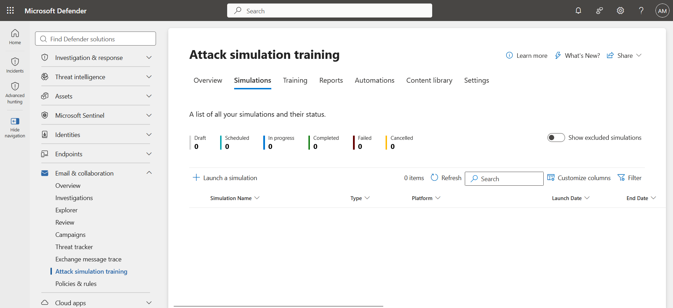
Task: Click the horizontal scrollbar at the bottom
Action: [278, 306]
